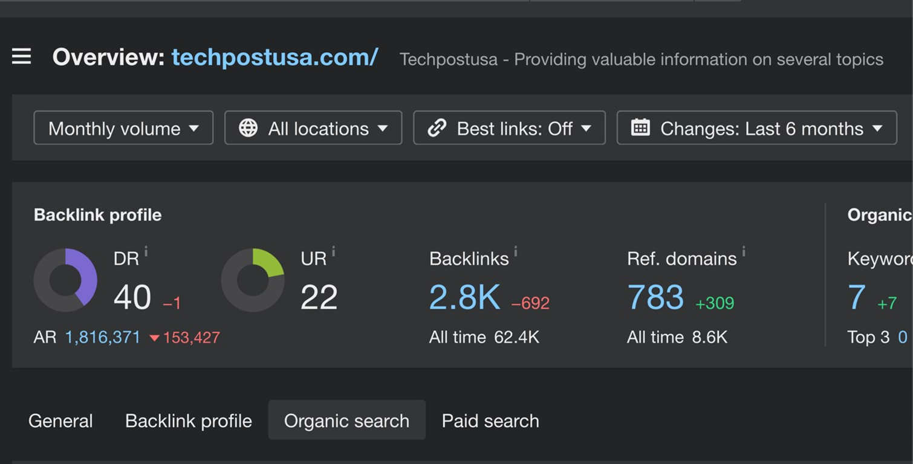Click the info icon next to UR
913x464 pixels.
[x=333, y=251]
